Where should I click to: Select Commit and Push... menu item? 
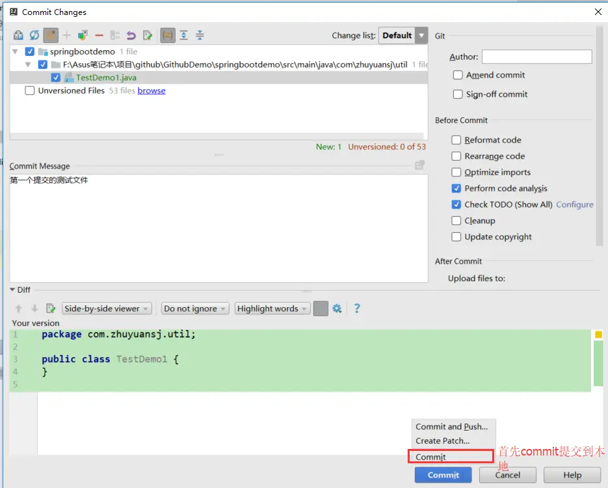[452, 427]
